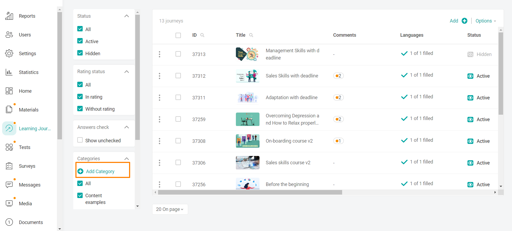
Task: Open three-dot menu for journey 37313
Action: 159,54
